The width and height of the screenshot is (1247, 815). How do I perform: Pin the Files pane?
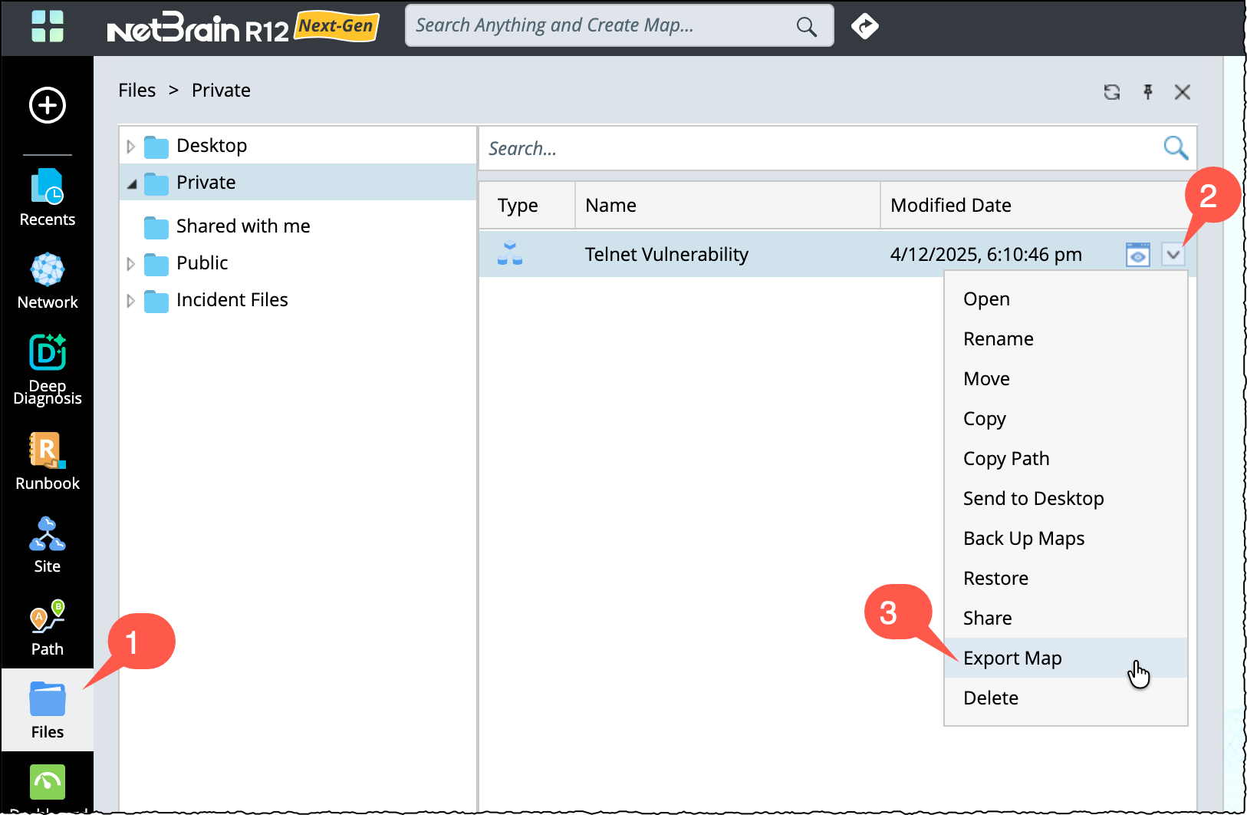1148,92
